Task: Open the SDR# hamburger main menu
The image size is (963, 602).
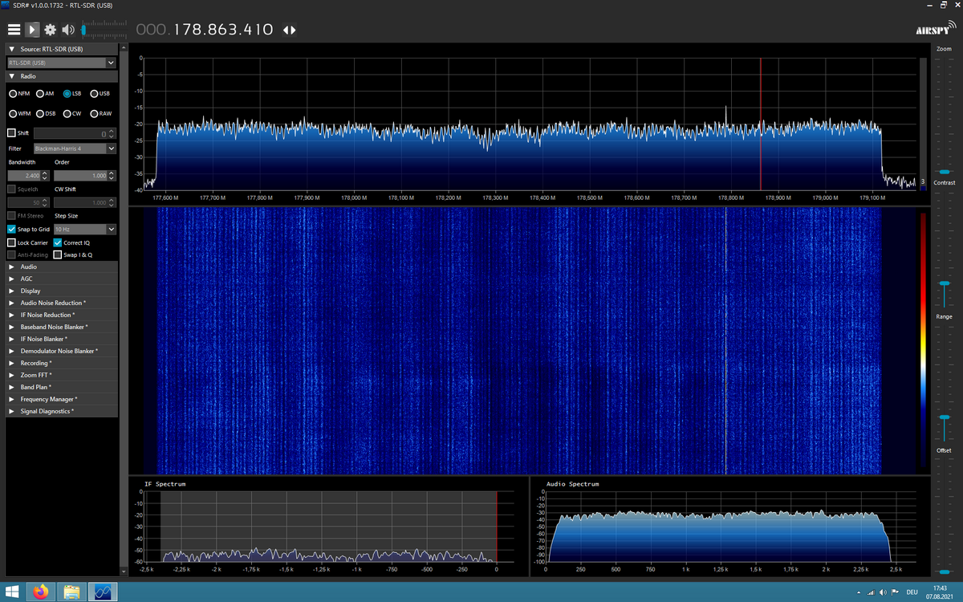Action: 14,30
